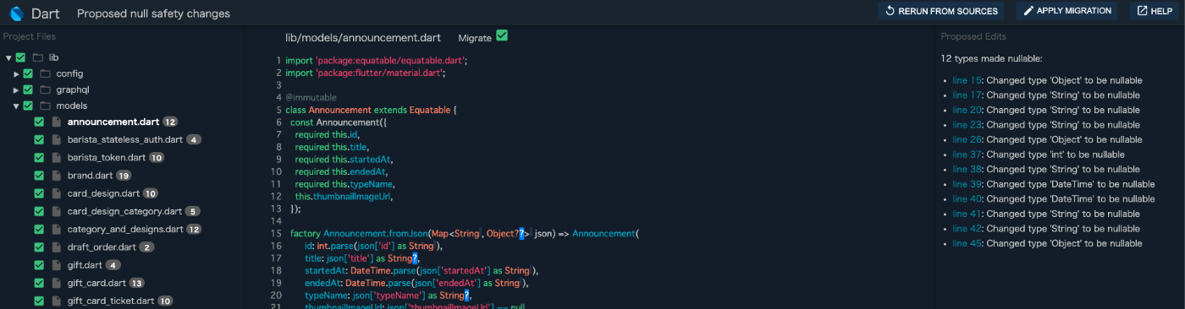Image resolution: width=1185 pixels, height=309 pixels.
Task: Click the lib folder icon
Action: point(38,58)
